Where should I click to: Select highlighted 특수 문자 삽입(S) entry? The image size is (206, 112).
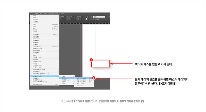coord(44,76)
